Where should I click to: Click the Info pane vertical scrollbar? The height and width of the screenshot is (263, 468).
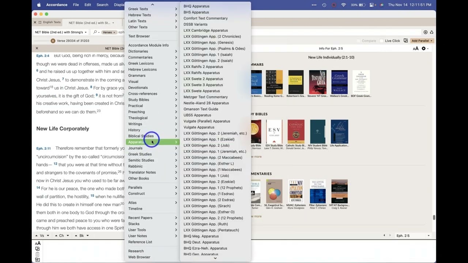click(434, 217)
